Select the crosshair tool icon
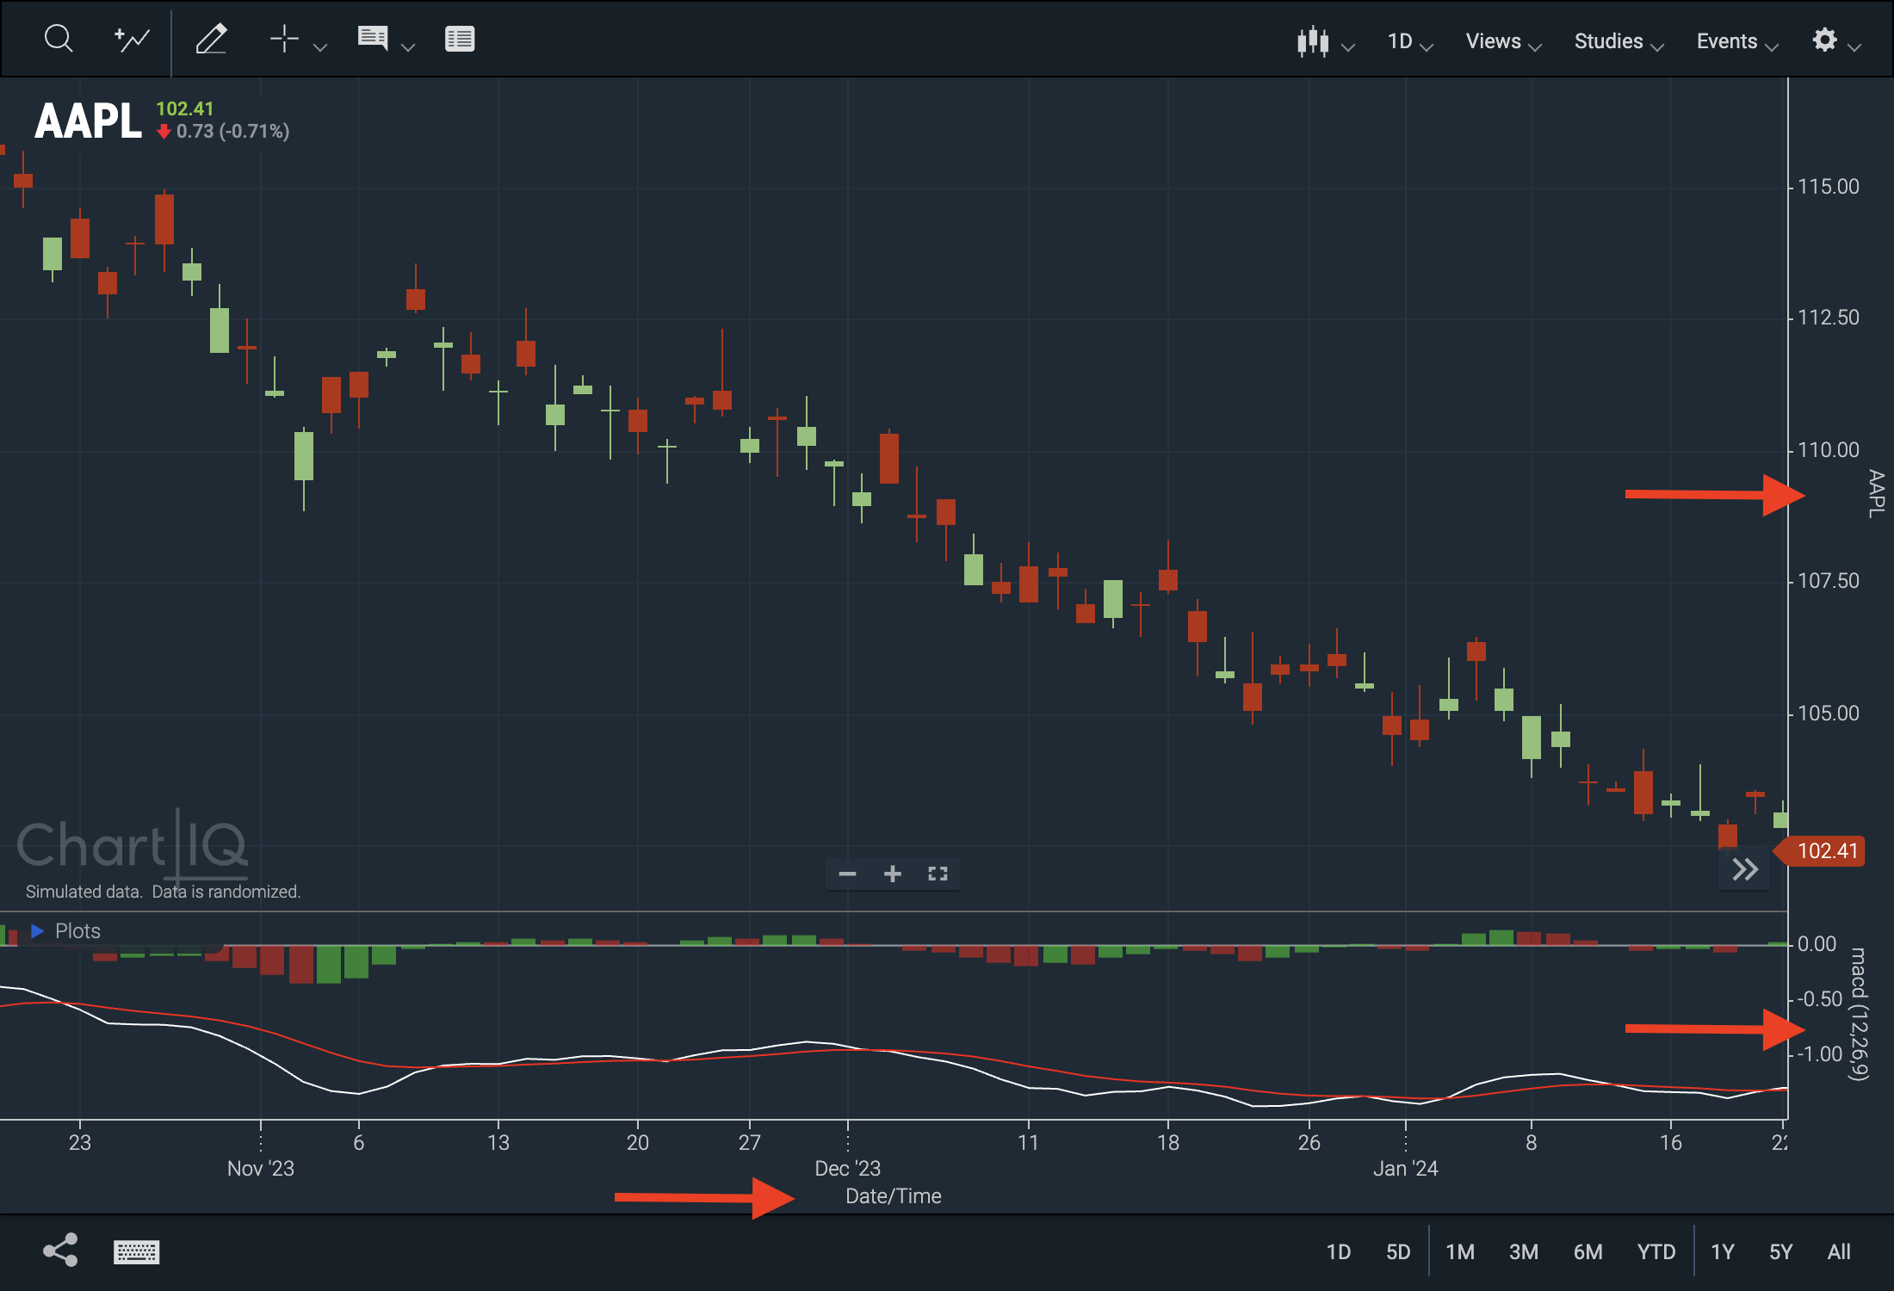Image resolution: width=1894 pixels, height=1291 pixels. coord(284,39)
